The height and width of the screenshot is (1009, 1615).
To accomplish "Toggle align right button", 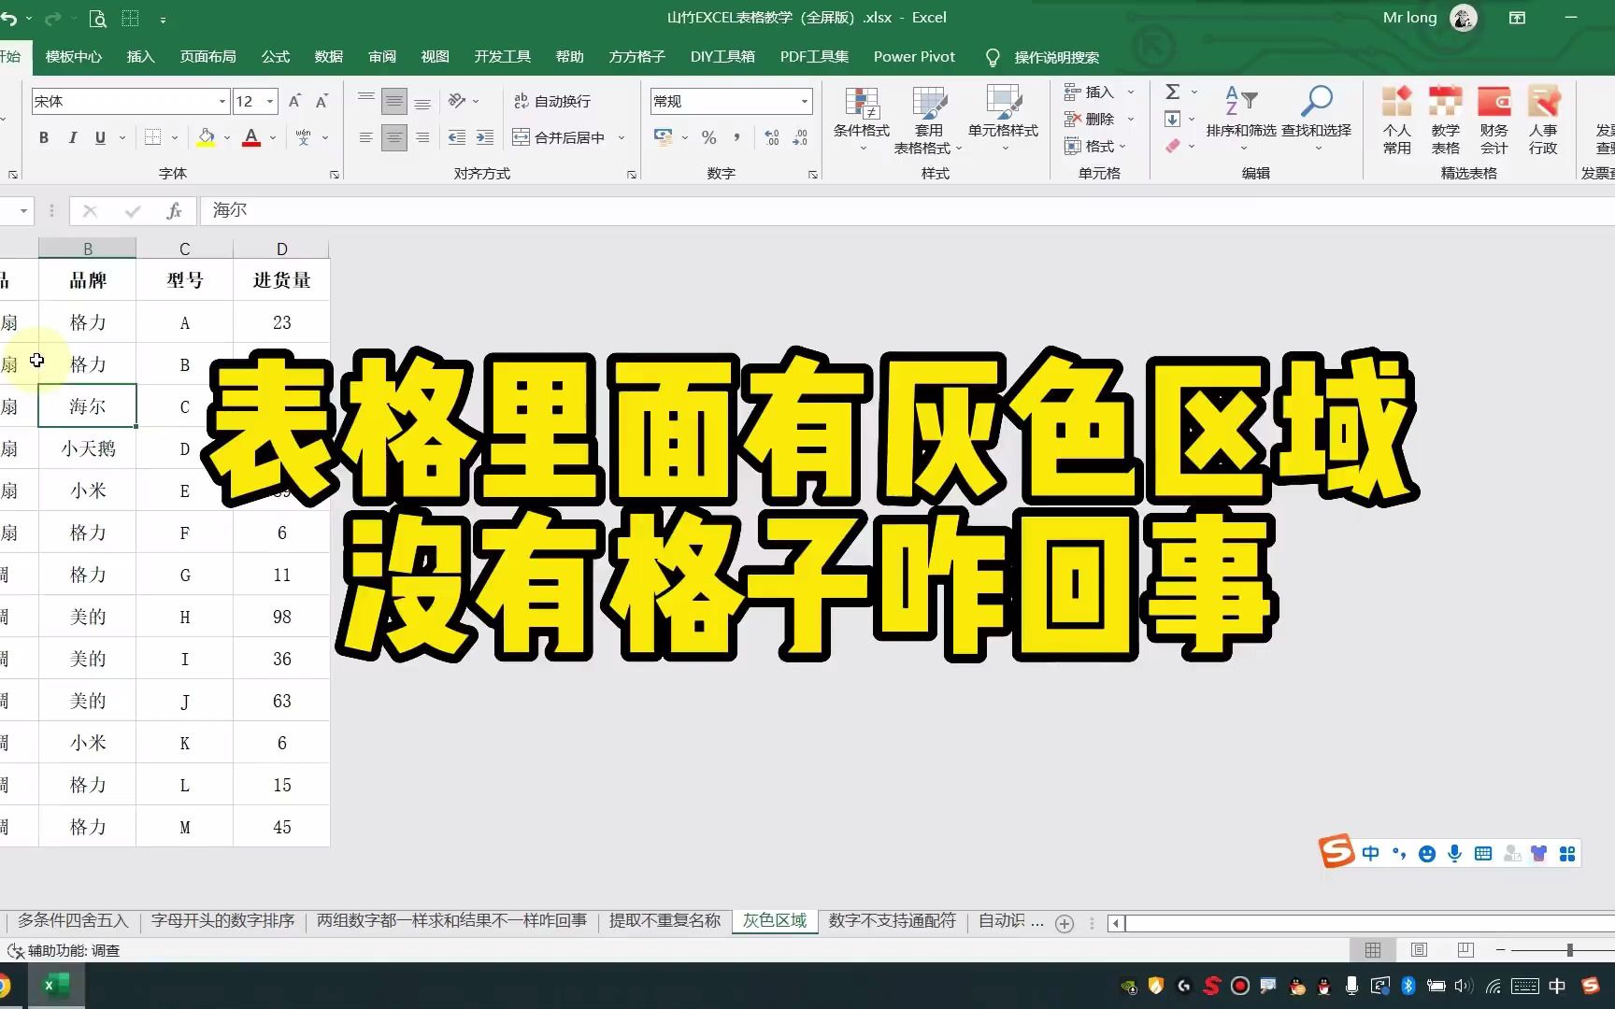I will tap(422, 137).
